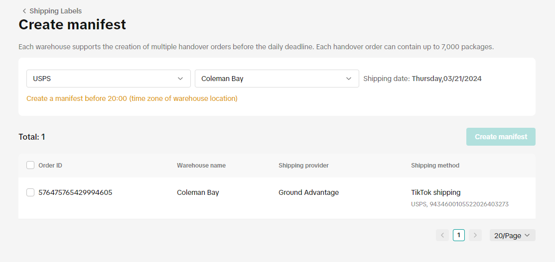This screenshot has height=262, width=555.
Task: Click the Shipping method column header
Action: pyautogui.click(x=435, y=166)
